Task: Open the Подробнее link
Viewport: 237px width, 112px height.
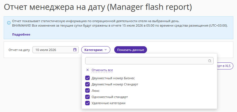Action: [21, 34]
